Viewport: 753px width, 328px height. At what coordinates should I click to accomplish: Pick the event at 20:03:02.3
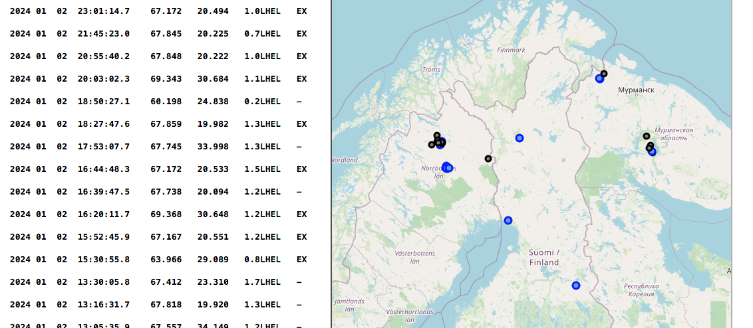103,78
